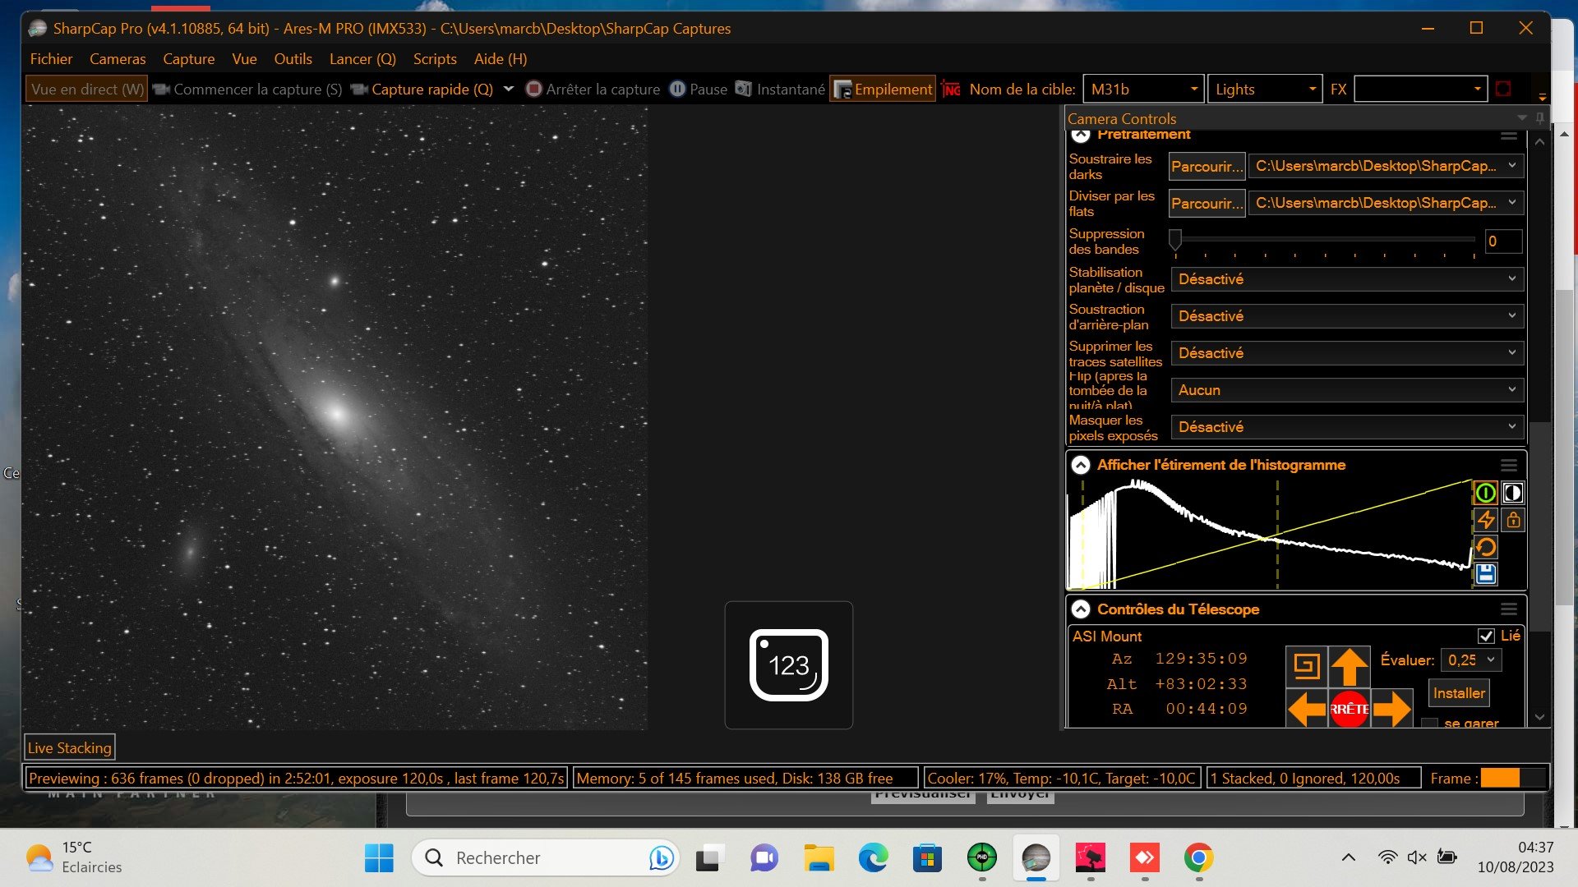Open histogram panel hamburger menu
1578x887 pixels.
(1509, 465)
